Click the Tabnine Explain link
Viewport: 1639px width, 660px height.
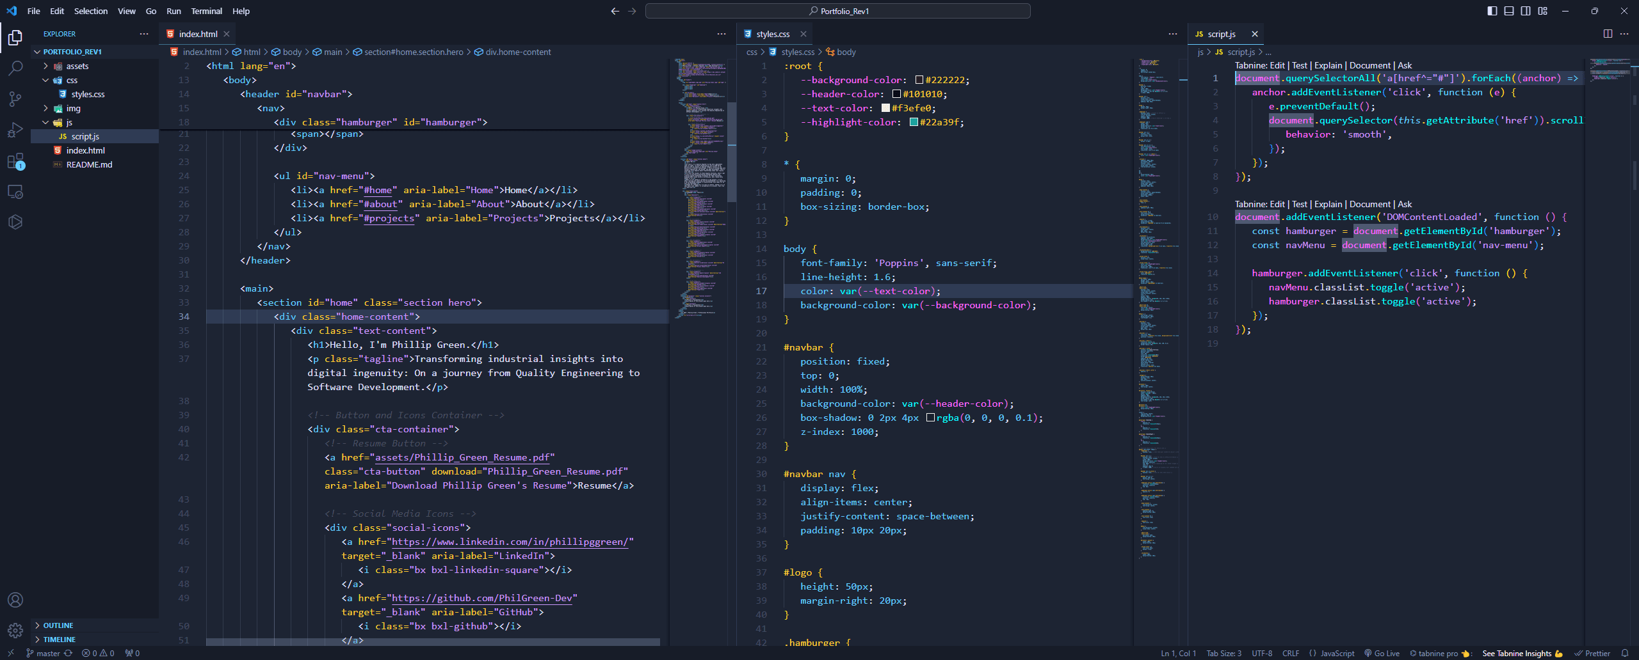pos(1328,65)
